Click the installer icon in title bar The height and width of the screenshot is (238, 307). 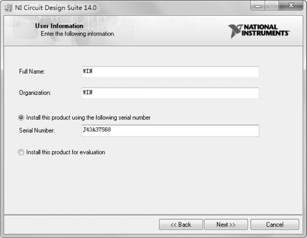[8, 8]
